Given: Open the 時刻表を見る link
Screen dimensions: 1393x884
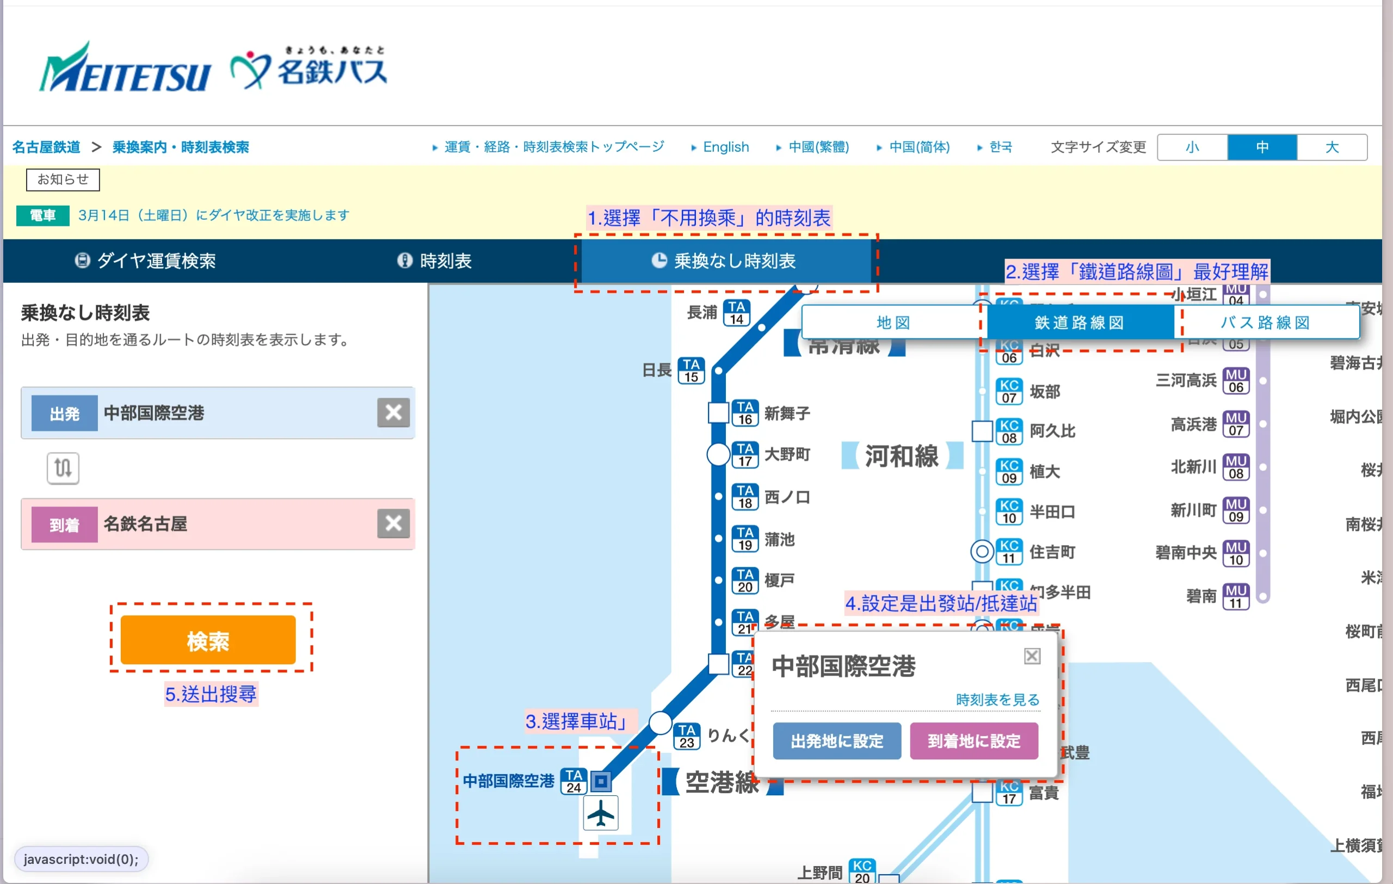Looking at the screenshot, I should coord(997,700).
